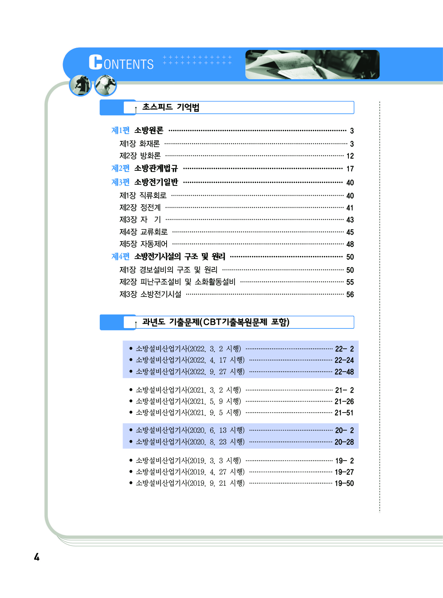This screenshot has width=443, height=598.
Task: Open 소방설비산업기사(2021. 5. 9 시행)
Action: pyautogui.click(x=241, y=401)
